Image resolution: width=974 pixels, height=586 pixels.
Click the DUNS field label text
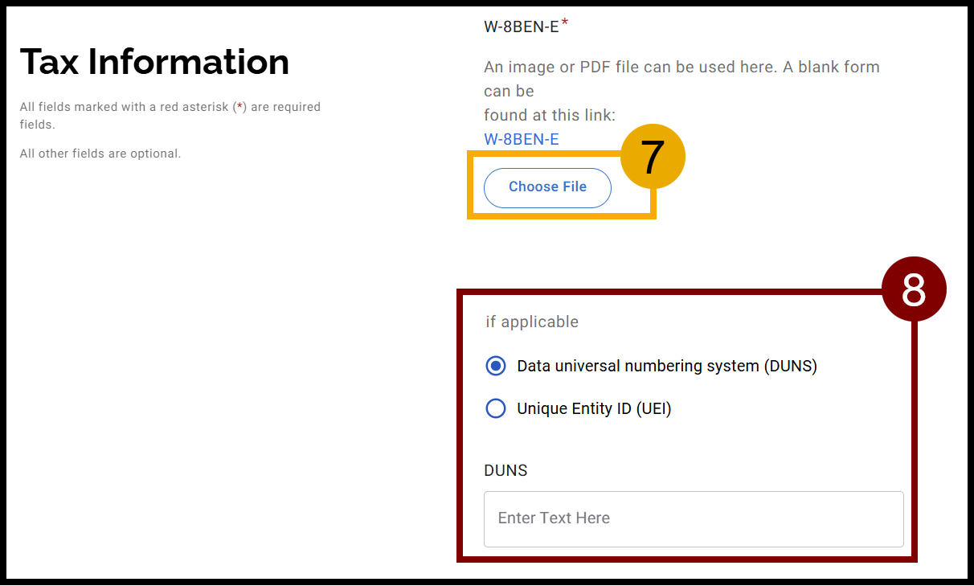(505, 470)
